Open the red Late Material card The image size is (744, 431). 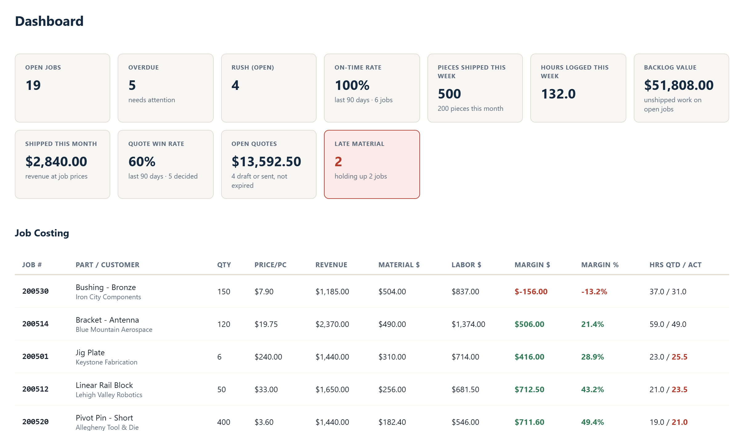tap(372, 164)
